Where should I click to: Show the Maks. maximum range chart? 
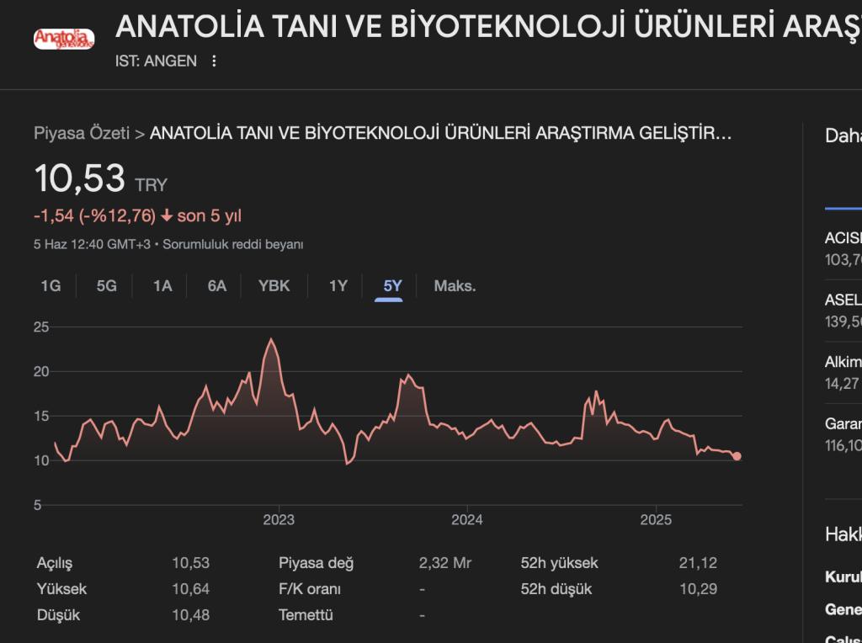[455, 286]
